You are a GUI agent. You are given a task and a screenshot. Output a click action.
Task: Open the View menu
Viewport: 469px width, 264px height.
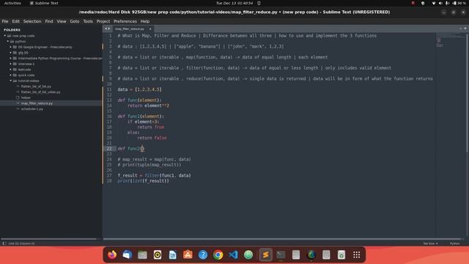pyautogui.click(x=62, y=21)
